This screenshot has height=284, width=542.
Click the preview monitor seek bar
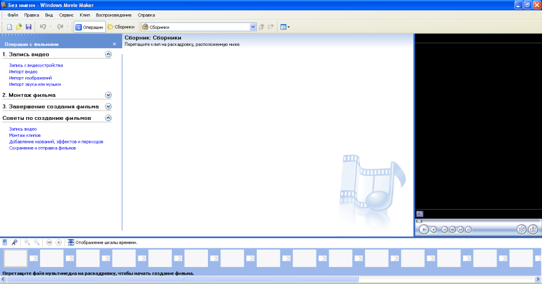[478, 221]
